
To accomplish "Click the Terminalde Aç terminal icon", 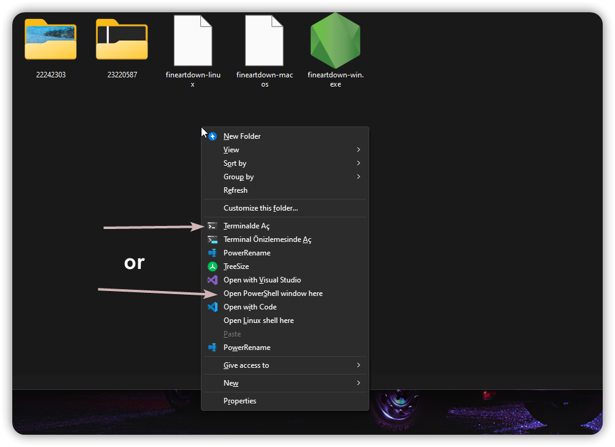I will click(213, 226).
